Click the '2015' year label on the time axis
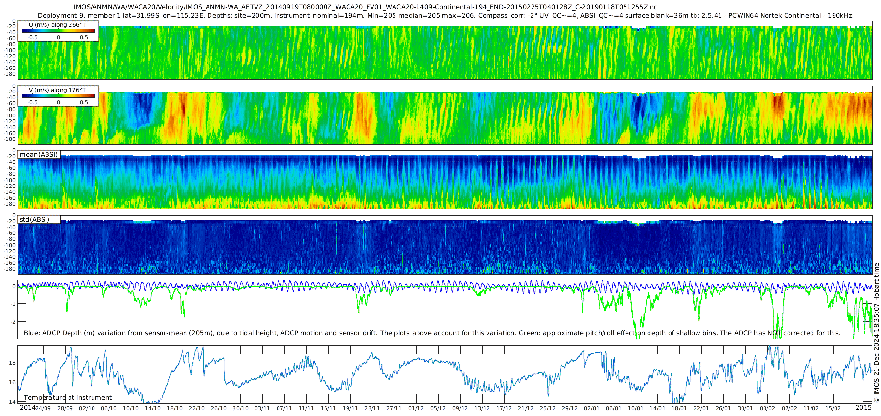Screen dimensions: 881x416 pyautogui.click(x=863, y=408)
